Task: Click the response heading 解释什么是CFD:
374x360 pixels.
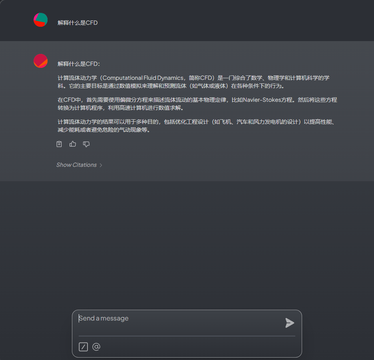Action: tap(79, 64)
